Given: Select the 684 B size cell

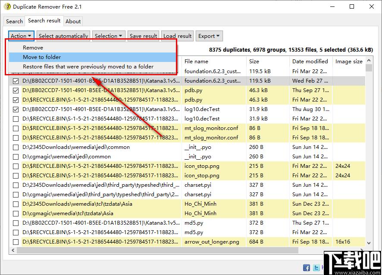Looking at the screenshot, I should click(x=256, y=242).
